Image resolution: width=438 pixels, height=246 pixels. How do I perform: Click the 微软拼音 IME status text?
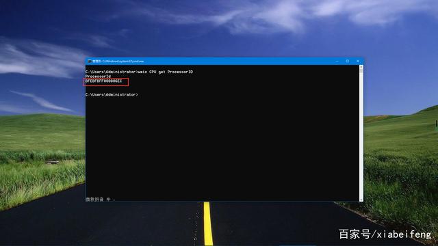(x=94, y=199)
